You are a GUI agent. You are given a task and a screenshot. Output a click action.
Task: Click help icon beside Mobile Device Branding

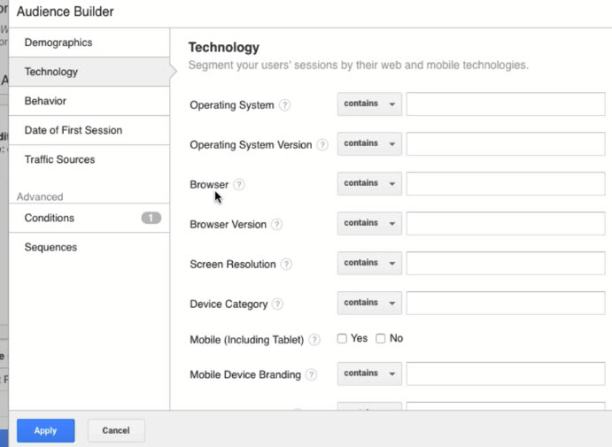point(311,375)
